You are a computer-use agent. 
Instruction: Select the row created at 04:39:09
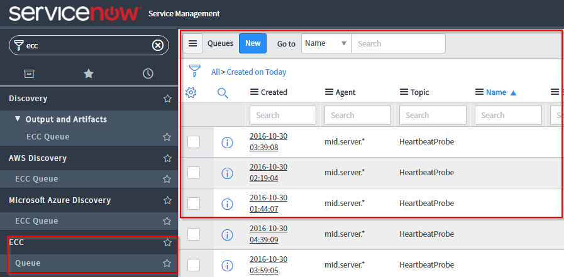194,234
